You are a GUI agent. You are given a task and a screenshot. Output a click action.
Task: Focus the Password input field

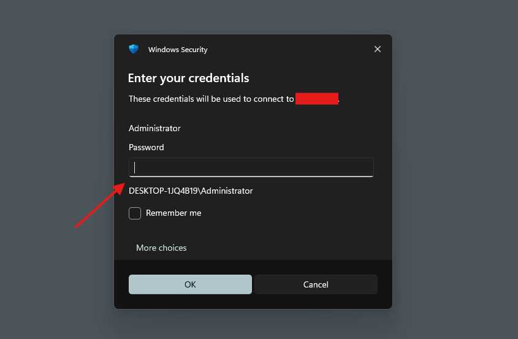[251, 167]
